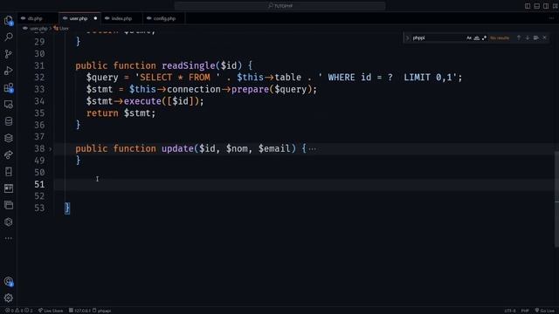Open the Live Share view in activity bar
Image resolution: width=559 pixels, height=314 pixels.
coord(9,155)
